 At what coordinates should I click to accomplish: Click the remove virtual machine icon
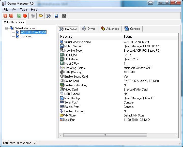tap(11, 16)
